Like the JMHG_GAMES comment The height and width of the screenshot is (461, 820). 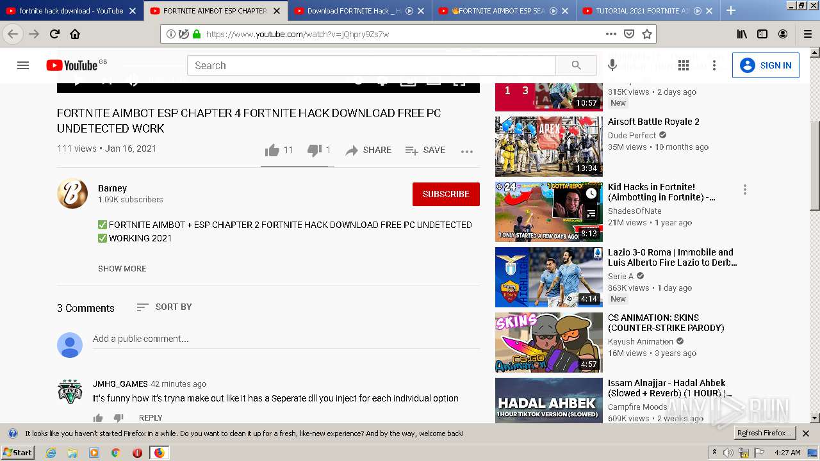(98, 418)
